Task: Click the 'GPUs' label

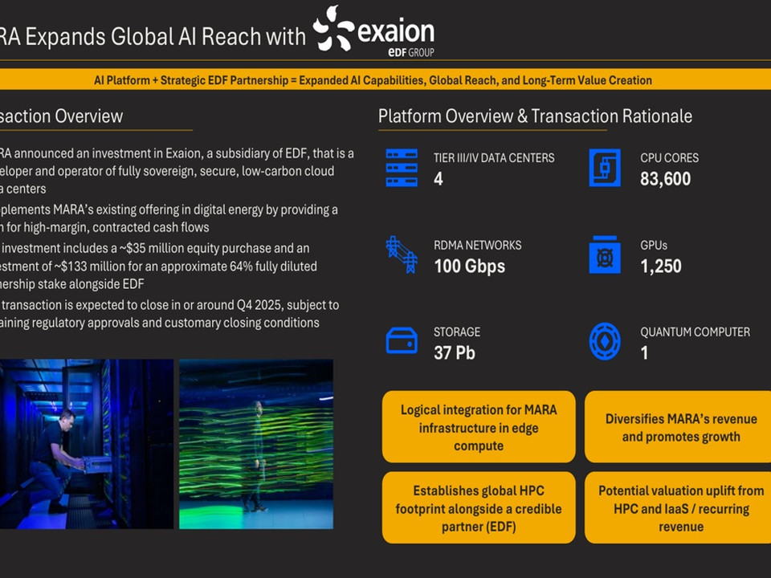Action: point(654,246)
